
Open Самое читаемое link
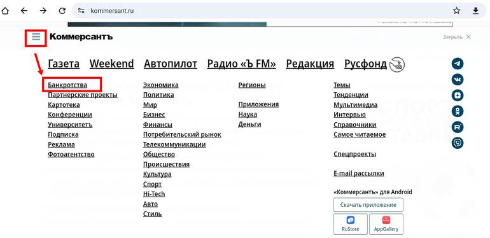pos(360,135)
